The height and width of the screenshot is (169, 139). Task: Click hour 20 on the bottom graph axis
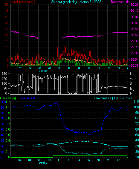[109, 160]
